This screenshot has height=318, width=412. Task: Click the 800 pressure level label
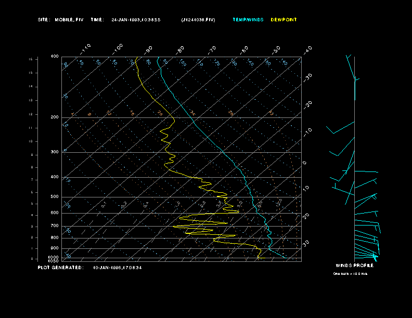[55, 237]
